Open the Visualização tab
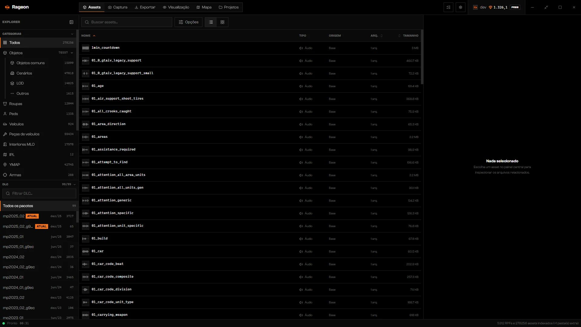581x327 pixels. 176,7
